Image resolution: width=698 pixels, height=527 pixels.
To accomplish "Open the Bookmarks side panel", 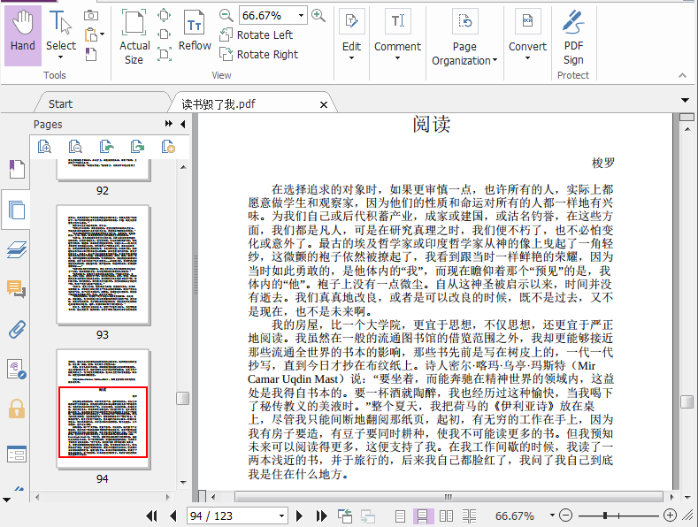I will point(17,169).
